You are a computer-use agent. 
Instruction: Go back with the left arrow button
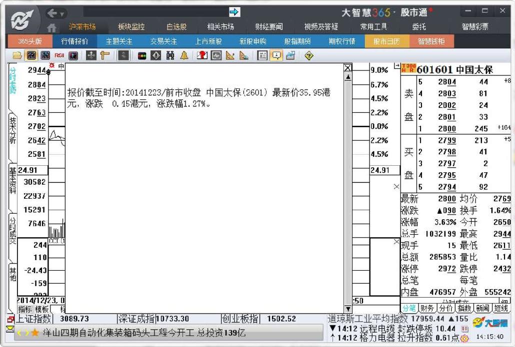[x=52, y=13]
